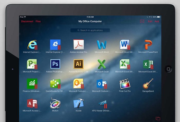Viewport: 180px width, 122px height.
Task: Open GarageBand
Action: [x=148, y=84]
